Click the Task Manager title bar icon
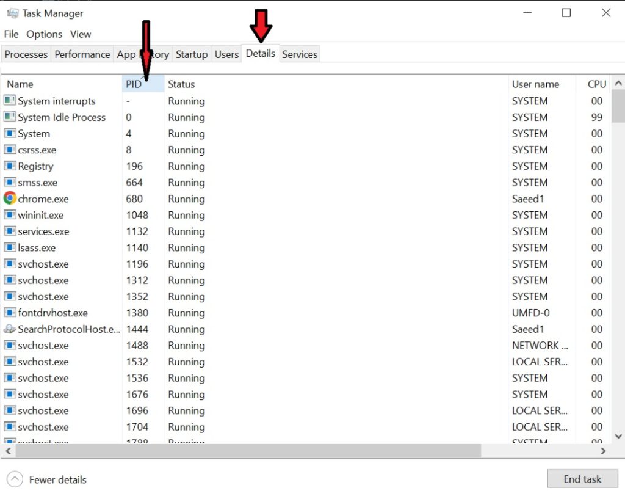 coord(12,13)
